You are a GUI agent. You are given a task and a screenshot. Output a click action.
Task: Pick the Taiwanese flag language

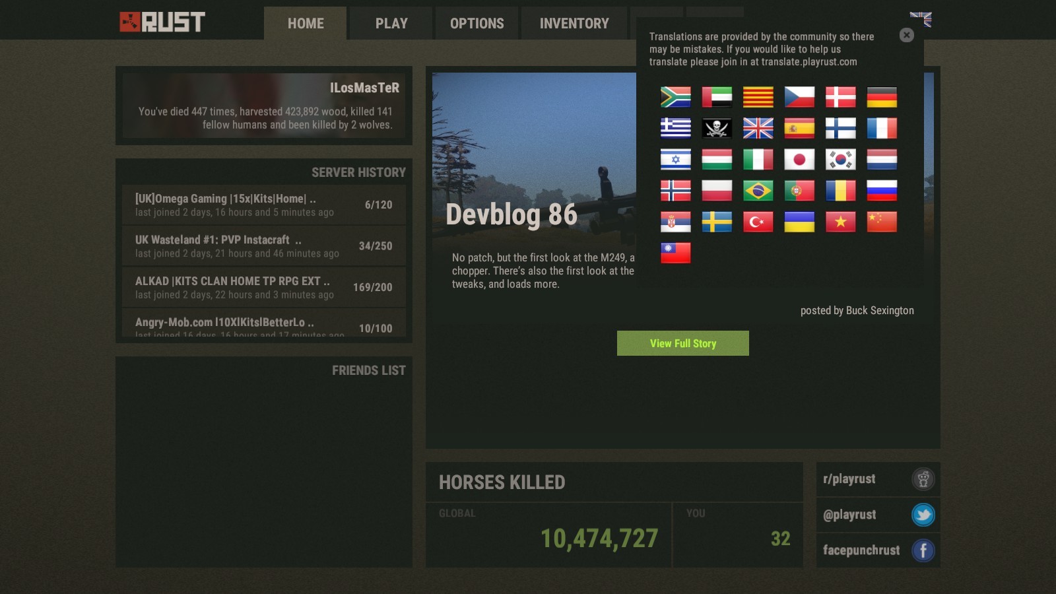coord(676,252)
